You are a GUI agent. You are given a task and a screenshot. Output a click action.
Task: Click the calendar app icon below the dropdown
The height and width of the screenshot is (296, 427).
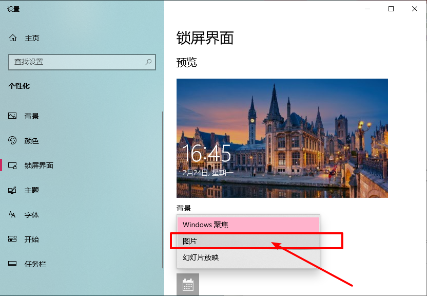pyautogui.click(x=187, y=285)
